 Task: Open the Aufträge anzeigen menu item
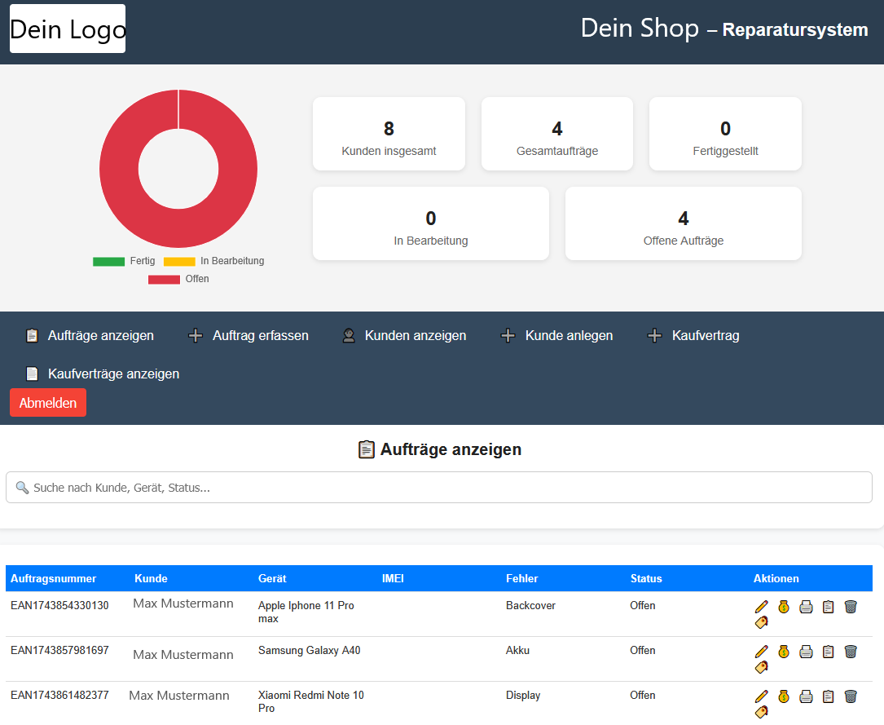click(x=90, y=336)
